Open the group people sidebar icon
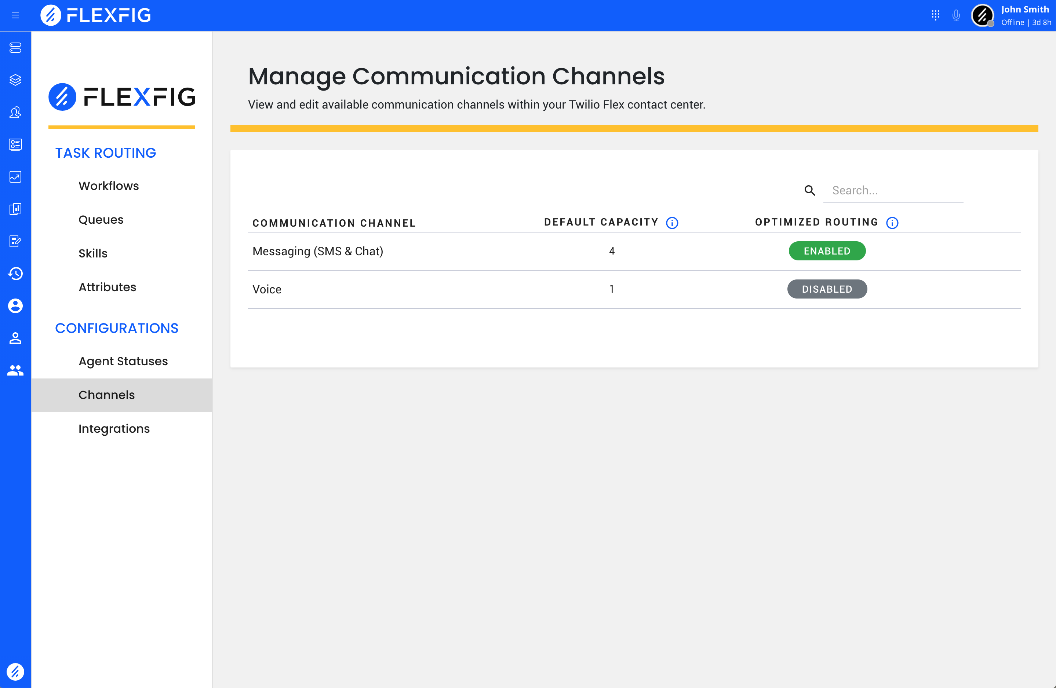1056x688 pixels. tap(15, 370)
